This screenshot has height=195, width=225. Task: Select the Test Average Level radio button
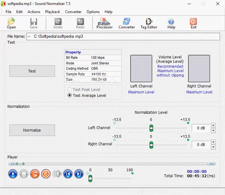click(69, 95)
